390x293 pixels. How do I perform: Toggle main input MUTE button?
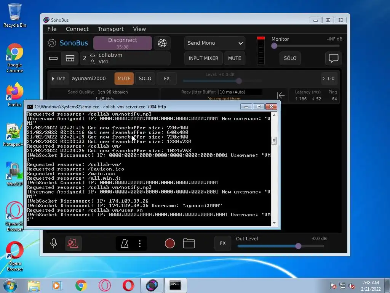pos(234,58)
